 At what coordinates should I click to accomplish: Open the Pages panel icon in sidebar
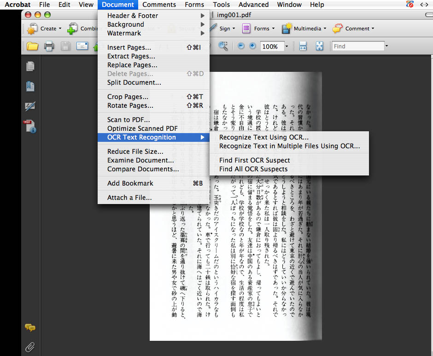click(x=30, y=66)
